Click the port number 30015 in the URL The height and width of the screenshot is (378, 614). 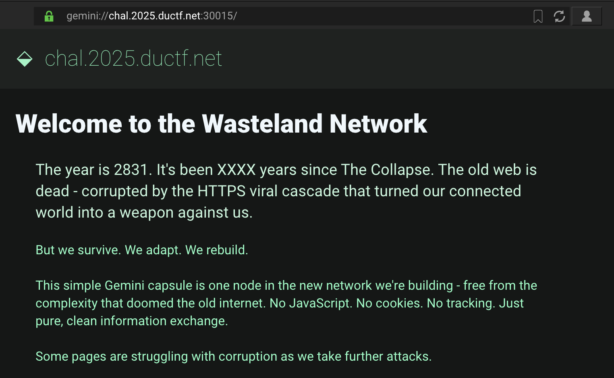point(218,16)
